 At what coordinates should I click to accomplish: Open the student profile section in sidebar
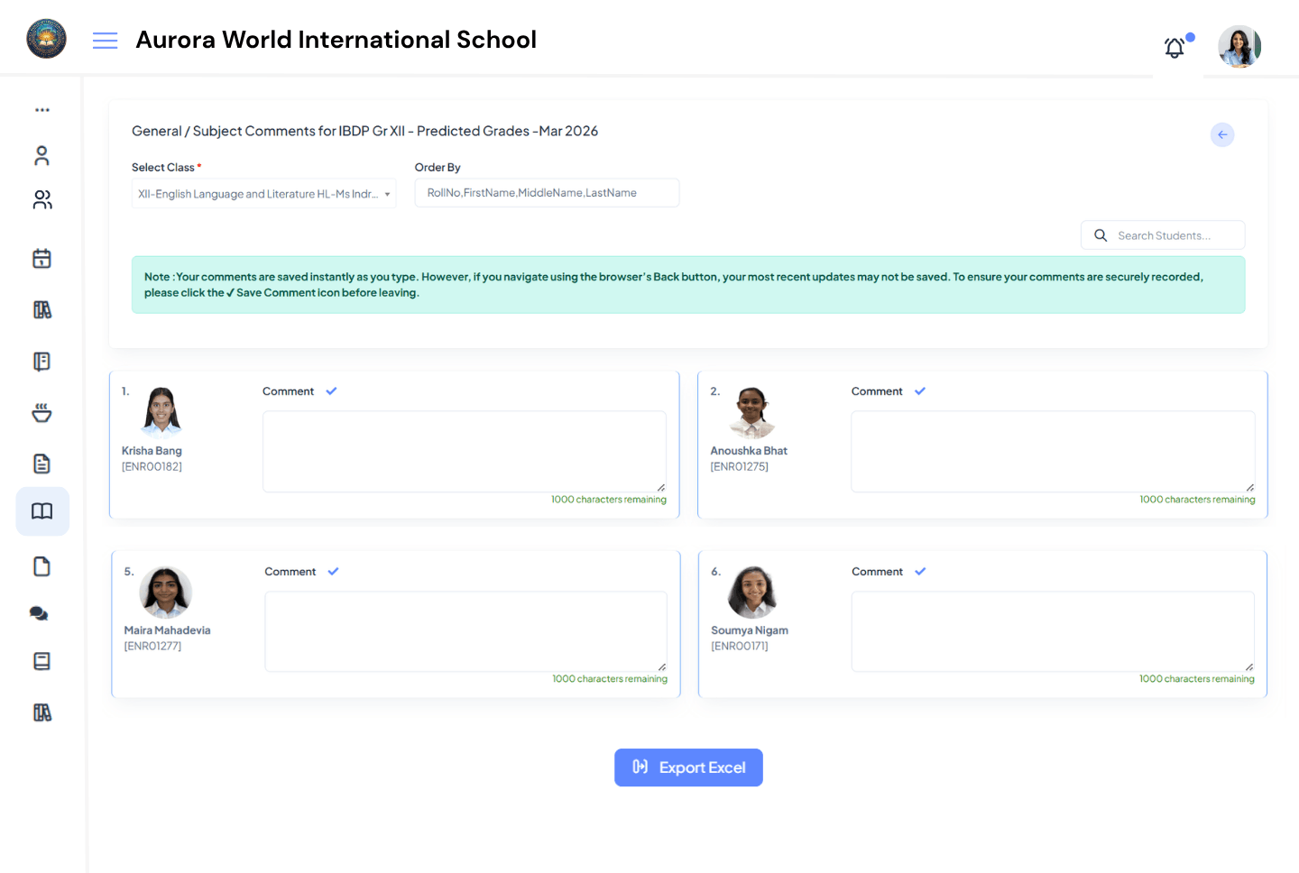point(41,155)
